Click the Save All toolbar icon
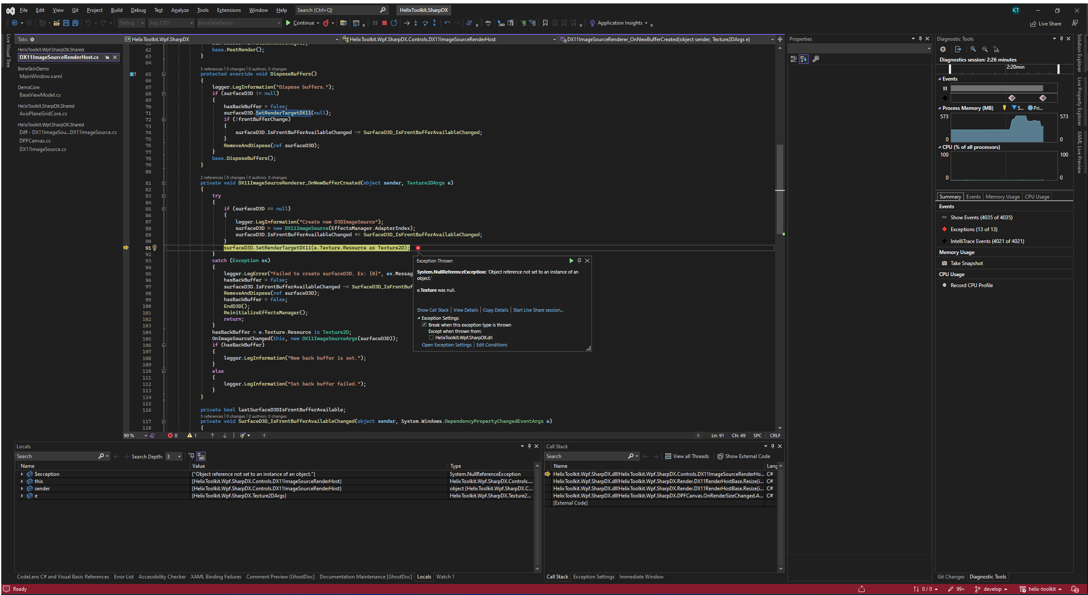The width and height of the screenshot is (1088, 595). (75, 23)
